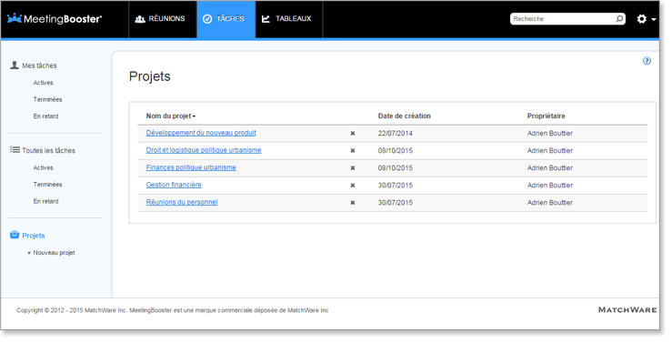Delete Réunions du personnel project
The height and width of the screenshot is (343, 672).
tap(353, 202)
